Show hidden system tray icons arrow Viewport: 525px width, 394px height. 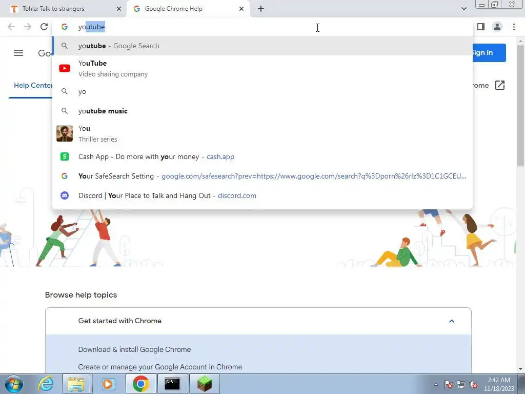(x=436, y=384)
